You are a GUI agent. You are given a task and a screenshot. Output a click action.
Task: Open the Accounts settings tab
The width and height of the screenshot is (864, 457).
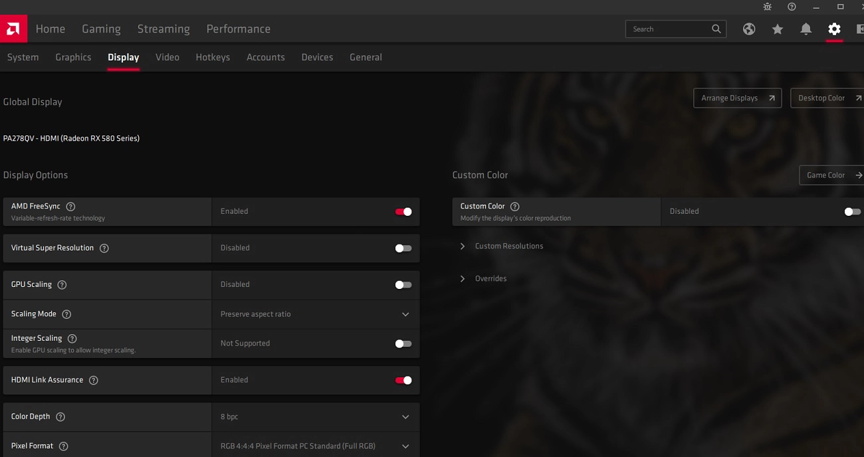266,57
